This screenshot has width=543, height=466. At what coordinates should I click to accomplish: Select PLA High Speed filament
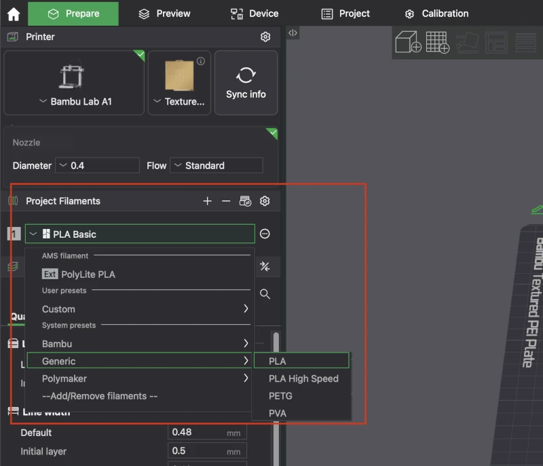(x=301, y=378)
